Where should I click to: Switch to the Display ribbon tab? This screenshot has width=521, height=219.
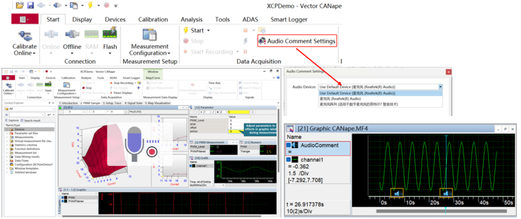[x=82, y=19]
